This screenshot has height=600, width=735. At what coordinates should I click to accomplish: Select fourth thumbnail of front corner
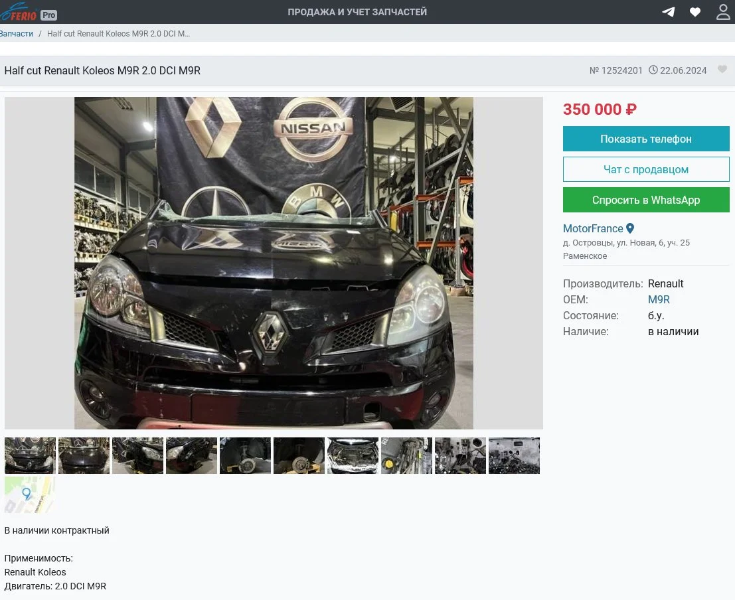(x=192, y=455)
